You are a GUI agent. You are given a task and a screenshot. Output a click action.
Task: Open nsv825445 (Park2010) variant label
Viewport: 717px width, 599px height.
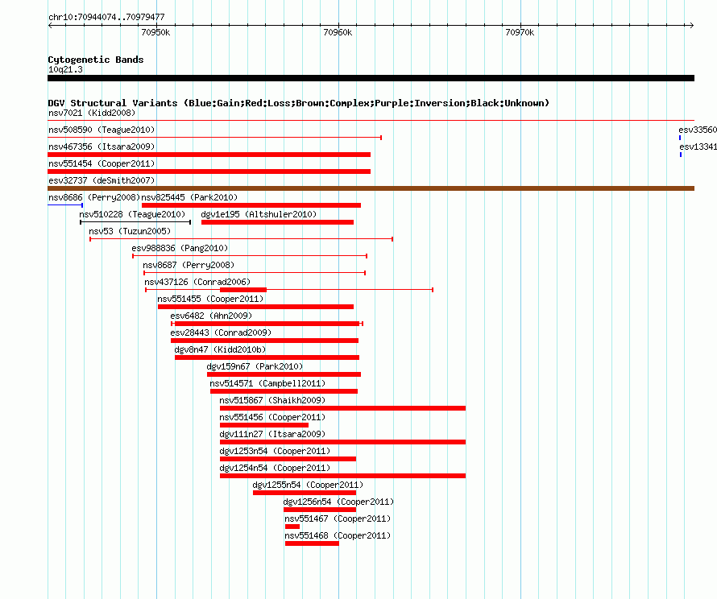point(190,197)
